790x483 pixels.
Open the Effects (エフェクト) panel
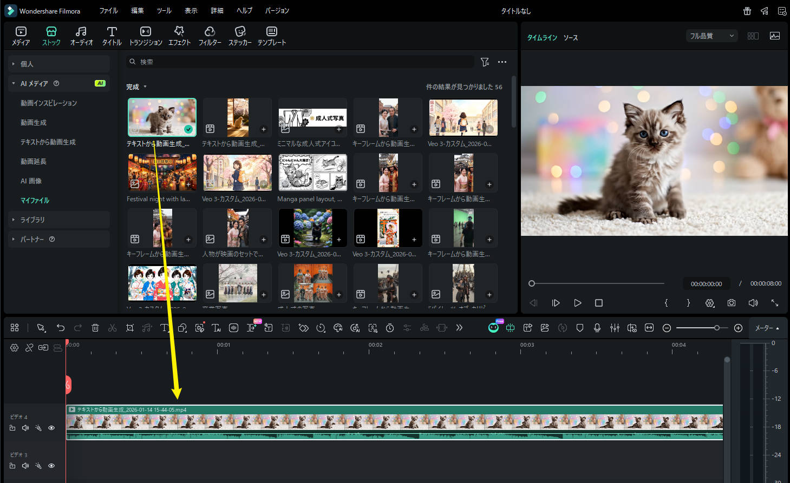[x=179, y=36]
